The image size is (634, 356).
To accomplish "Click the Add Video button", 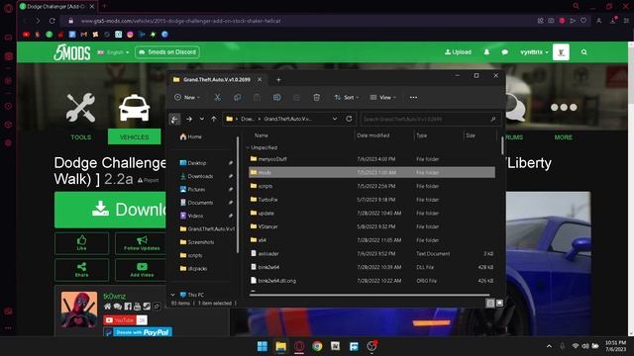I will tap(142, 270).
